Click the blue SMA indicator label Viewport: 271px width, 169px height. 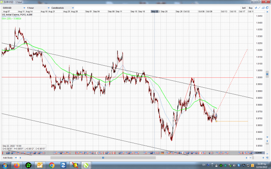click(10, 16)
